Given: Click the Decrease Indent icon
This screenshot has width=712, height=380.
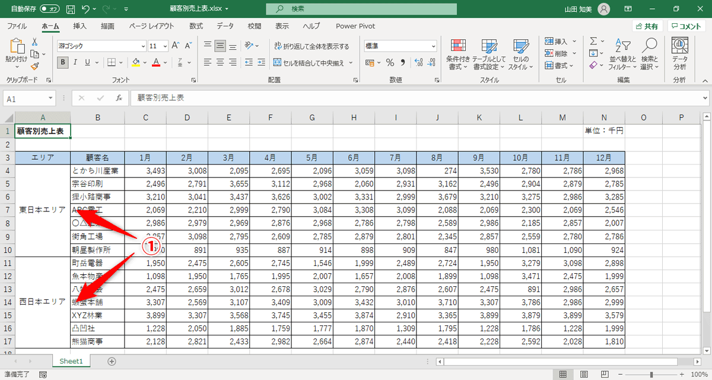Looking at the screenshot, I should [249, 62].
